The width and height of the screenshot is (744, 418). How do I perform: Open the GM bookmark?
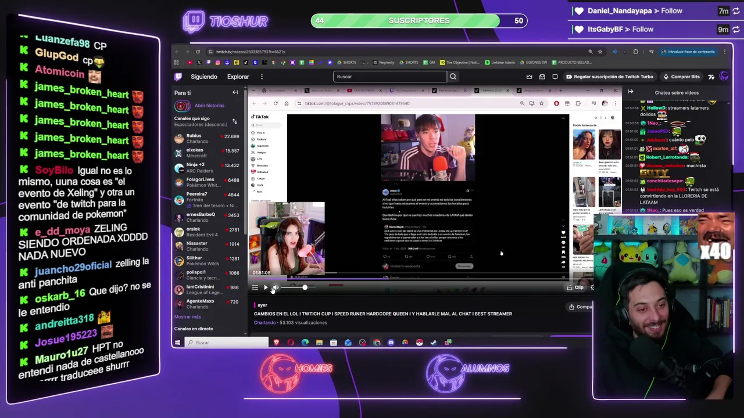point(429,63)
